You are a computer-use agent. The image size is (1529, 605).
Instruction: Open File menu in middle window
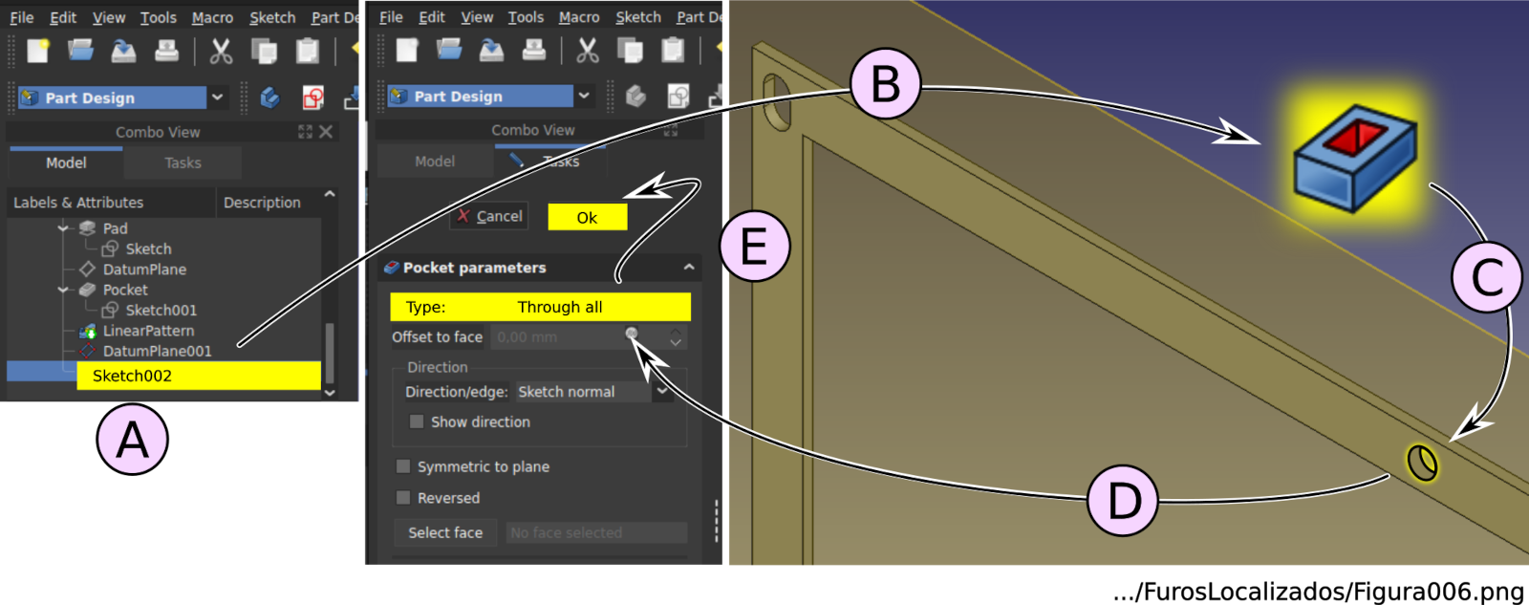click(391, 17)
